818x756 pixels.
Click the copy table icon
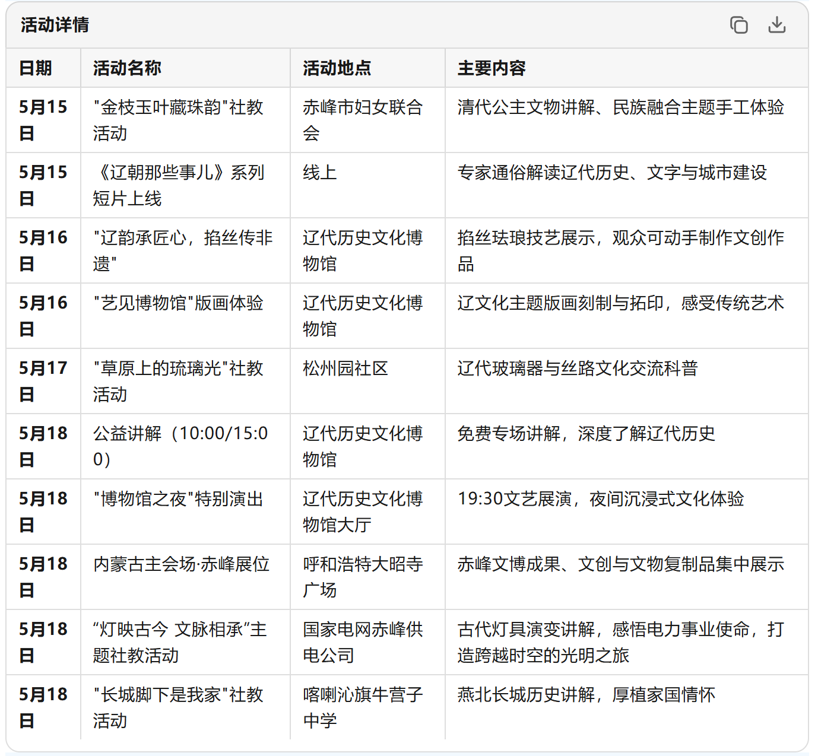[738, 25]
